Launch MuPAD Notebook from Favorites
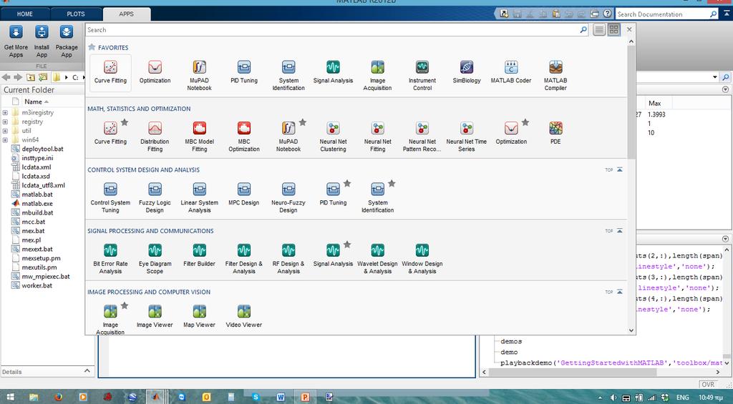 [x=199, y=75]
